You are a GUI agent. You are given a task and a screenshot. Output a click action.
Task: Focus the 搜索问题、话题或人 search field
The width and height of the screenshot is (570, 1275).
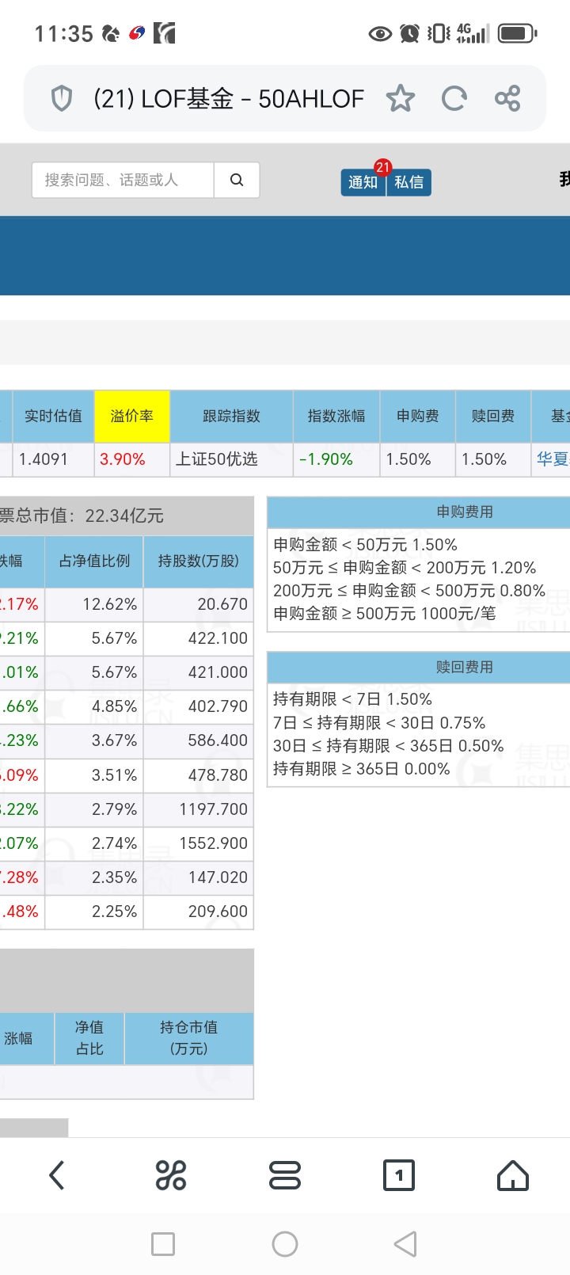click(x=123, y=181)
